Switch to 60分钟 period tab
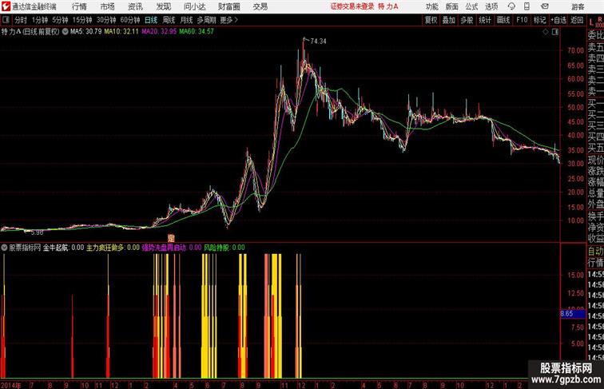This screenshot has width=604, height=389. pos(129,20)
